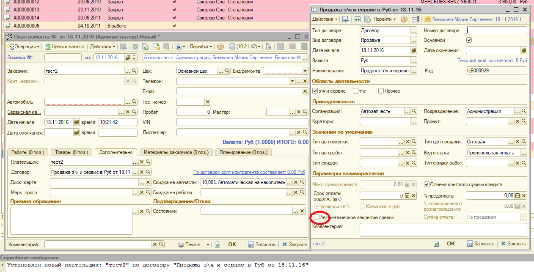Image resolution: width=534 pixels, height=272 pixels.
Task: Select the Комиссия в руб. radio button
Action: coord(362,206)
